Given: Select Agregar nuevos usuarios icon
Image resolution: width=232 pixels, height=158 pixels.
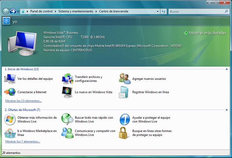Looking at the screenshot, I should pos(125,79).
